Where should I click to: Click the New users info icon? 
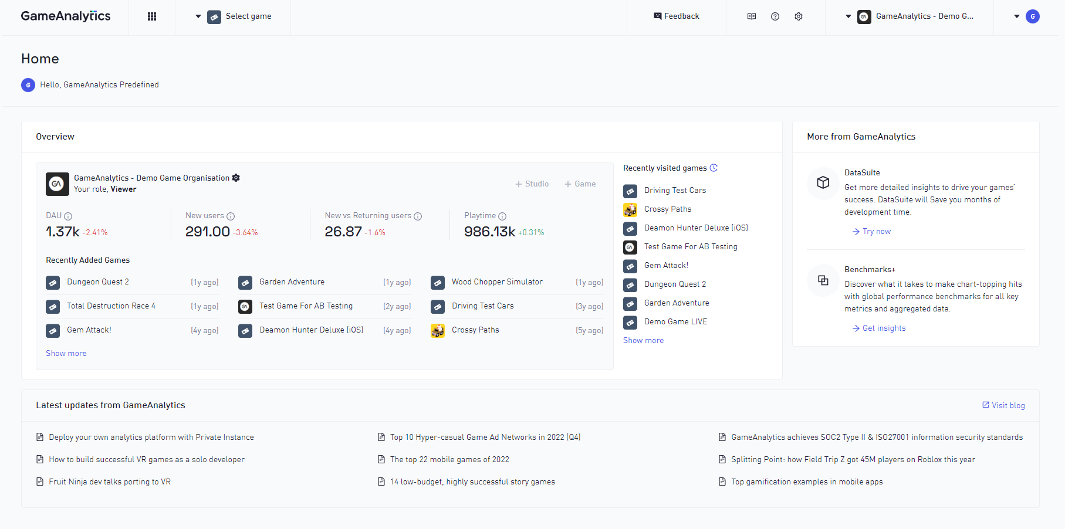231,216
